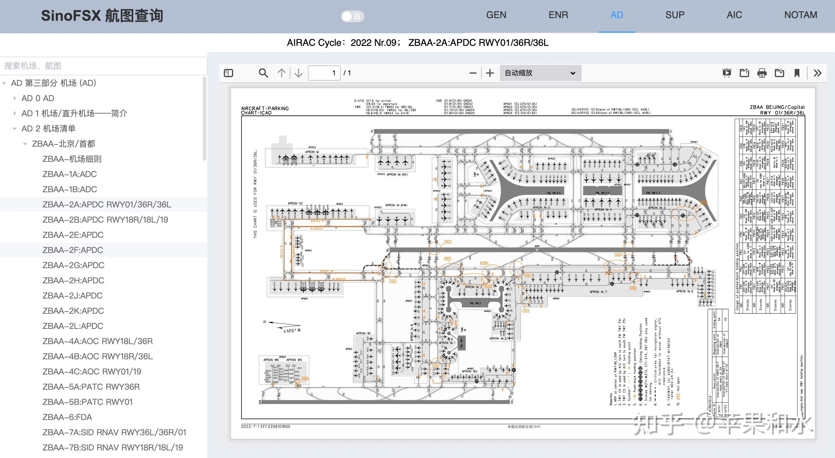This screenshot has width=835, height=458.
Task: Switch to the NOTAM tab
Action: point(800,15)
